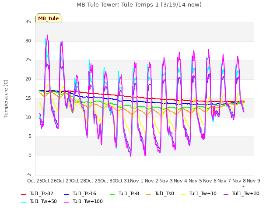Click the Temperature (C) axis label
280x210 pixels.
pyautogui.click(x=6, y=98)
